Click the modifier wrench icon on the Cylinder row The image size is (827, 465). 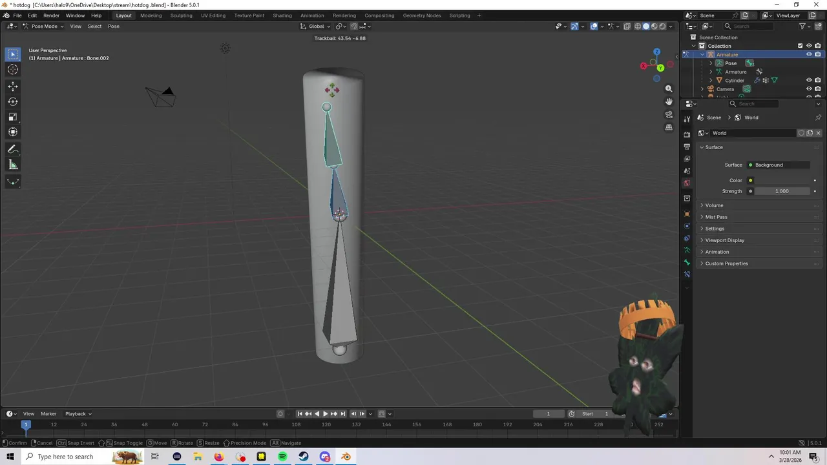pyautogui.click(x=757, y=81)
